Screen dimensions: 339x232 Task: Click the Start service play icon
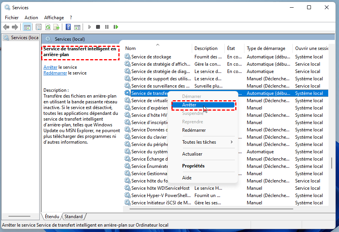(89, 27)
